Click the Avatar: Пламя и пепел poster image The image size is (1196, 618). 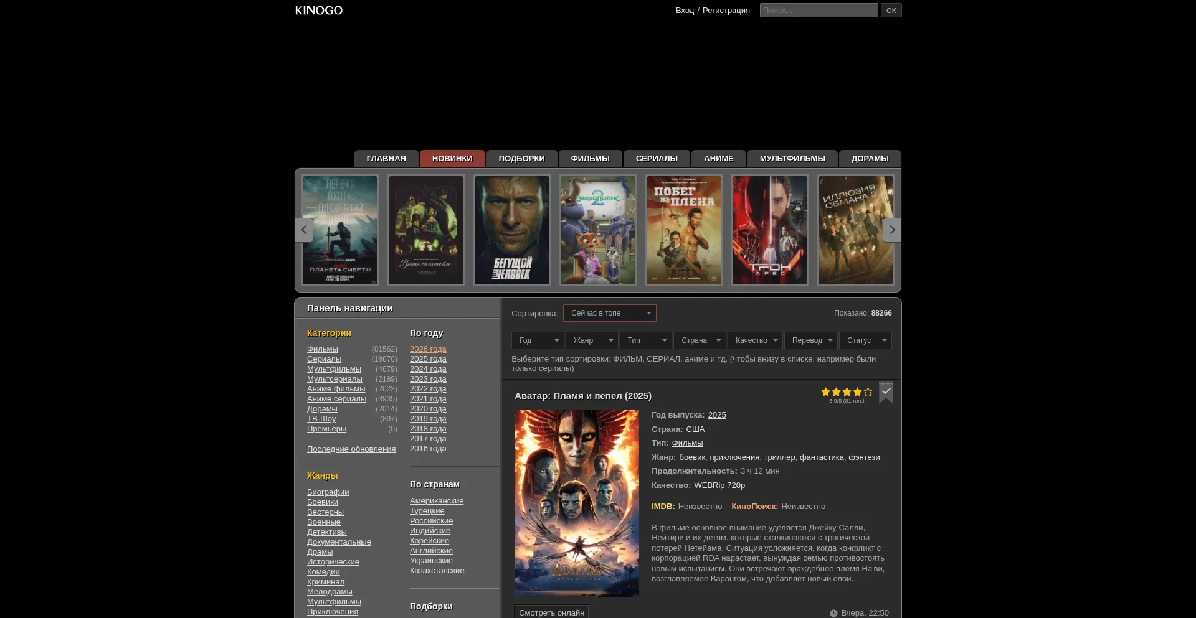click(x=576, y=503)
